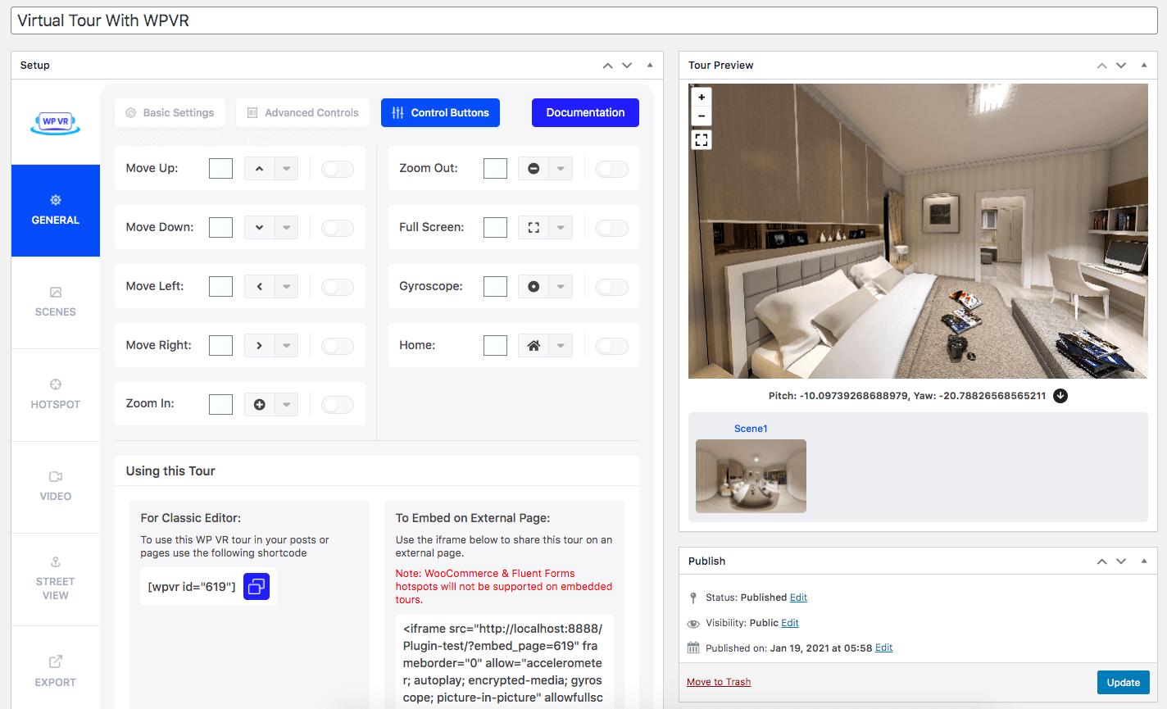Open the Move Down icon dropdown
This screenshot has height=709, width=1167.
(286, 228)
